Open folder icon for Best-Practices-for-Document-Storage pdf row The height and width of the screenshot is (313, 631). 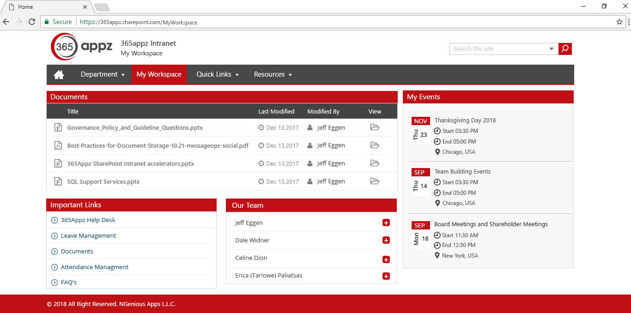pos(375,145)
